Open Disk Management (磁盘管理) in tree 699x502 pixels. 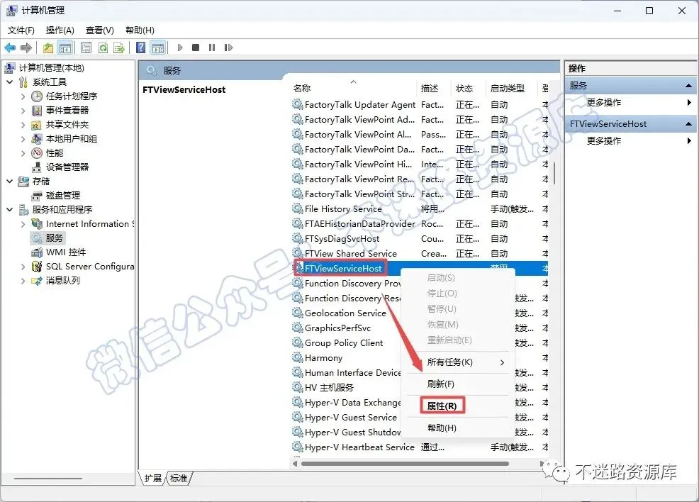point(63,195)
